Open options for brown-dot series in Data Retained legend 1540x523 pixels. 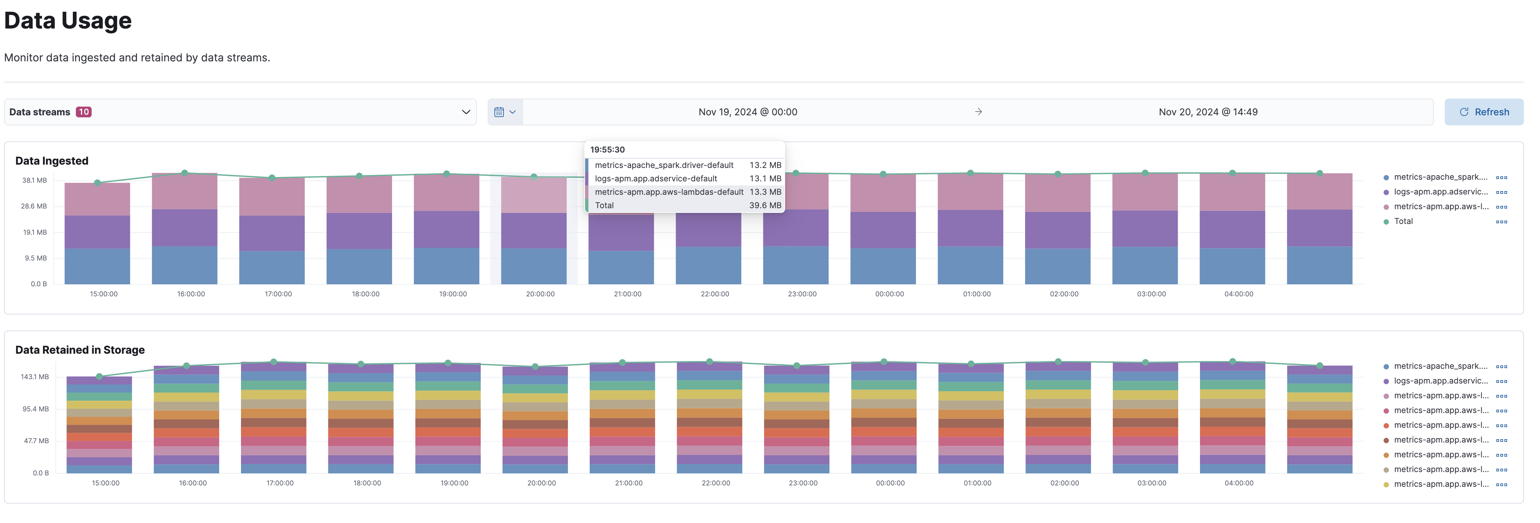1501,440
